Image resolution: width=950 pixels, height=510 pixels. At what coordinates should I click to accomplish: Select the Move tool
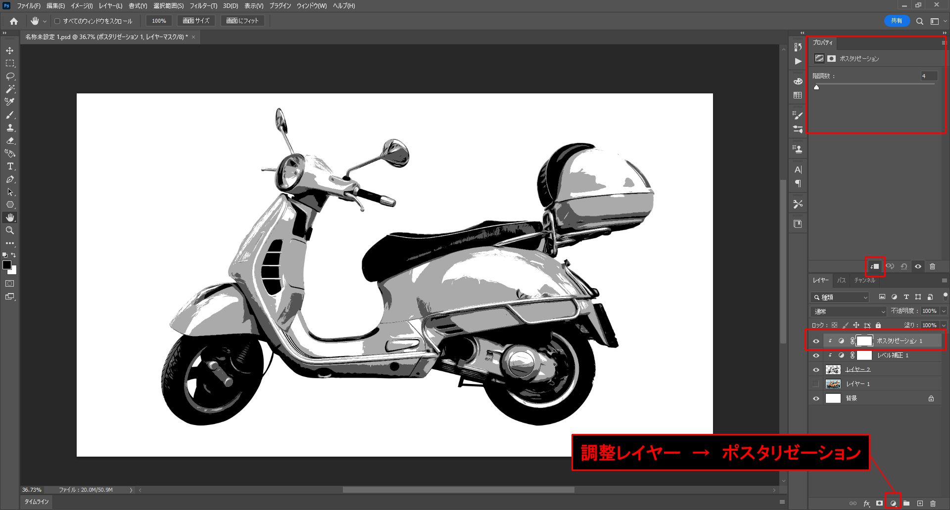[x=10, y=51]
